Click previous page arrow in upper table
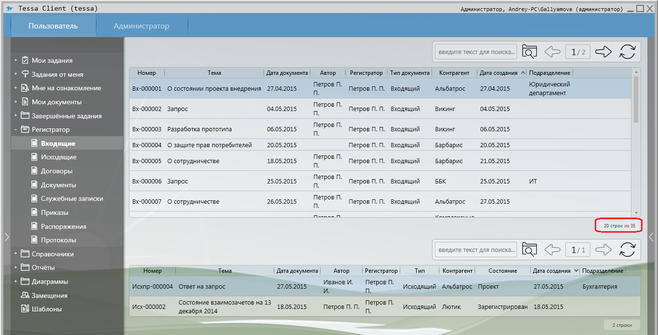This screenshot has height=335, width=658. pos(552,52)
